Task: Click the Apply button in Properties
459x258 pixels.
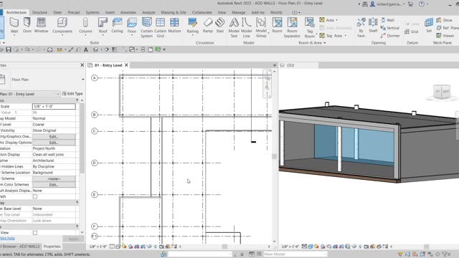Action: coord(73,239)
